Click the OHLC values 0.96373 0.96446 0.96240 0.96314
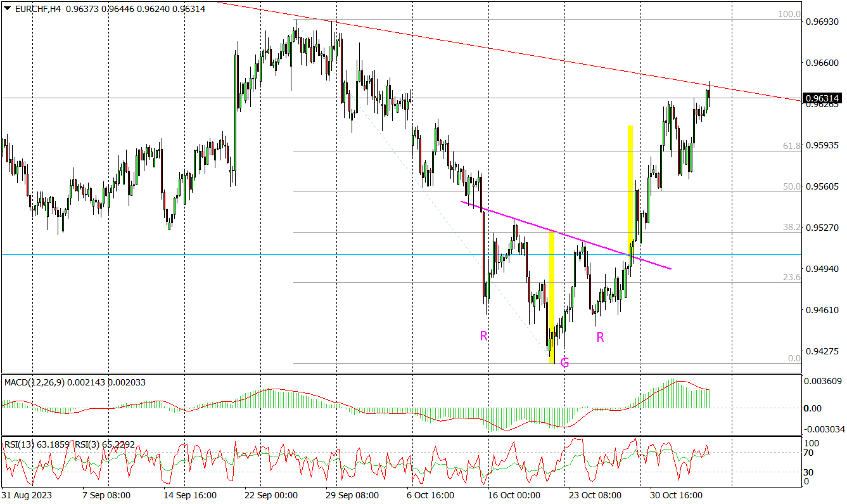This screenshot has width=847, height=504. (x=134, y=10)
